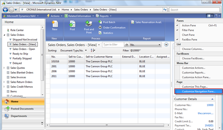Collapse the Sales Orders tree node

(x=4, y=35)
